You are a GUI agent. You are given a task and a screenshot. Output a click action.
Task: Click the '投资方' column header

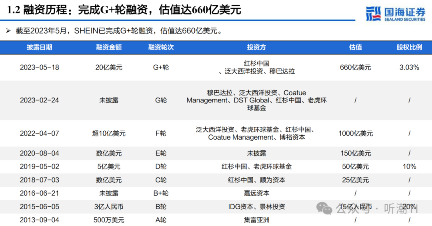tap(256, 47)
